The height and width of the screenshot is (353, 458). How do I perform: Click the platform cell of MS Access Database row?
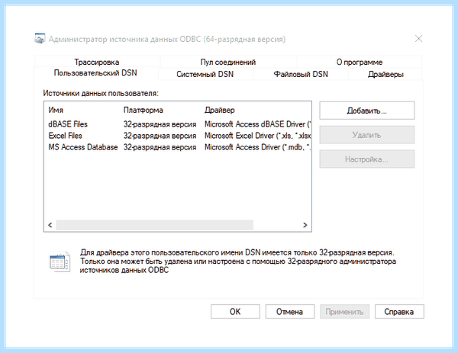click(160, 147)
